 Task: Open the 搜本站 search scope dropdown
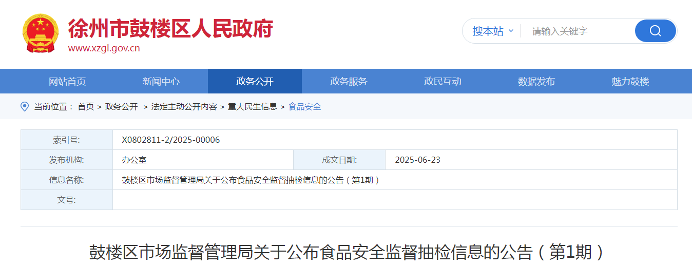tap(493, 31)
